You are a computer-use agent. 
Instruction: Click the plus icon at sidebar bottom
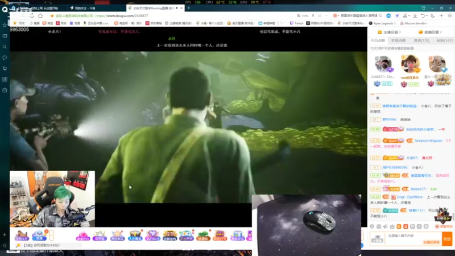tap(5, 234)
